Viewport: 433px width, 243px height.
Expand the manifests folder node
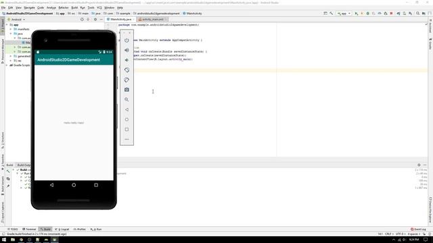click(11, 29)
